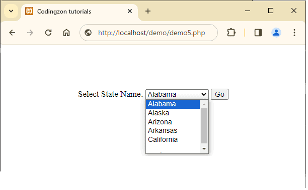Image resolution: width=308 pixels, height=190 pixels.
Task: View site information globe icon
Action: [88, 33]
